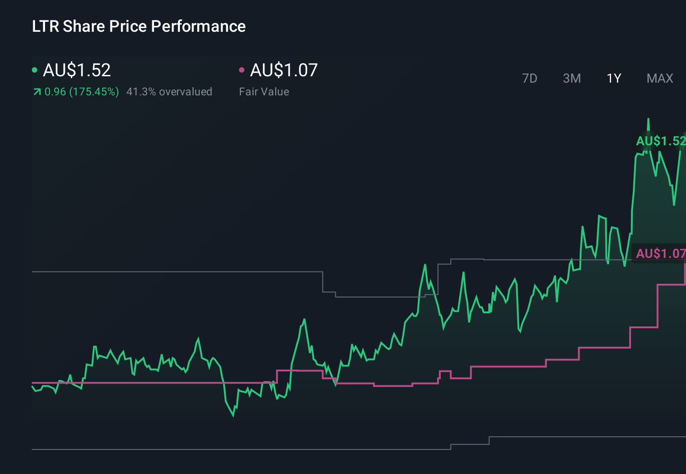686x474 pixels.
Task: Click the lowest dip of the green price line
Action: 233,415
